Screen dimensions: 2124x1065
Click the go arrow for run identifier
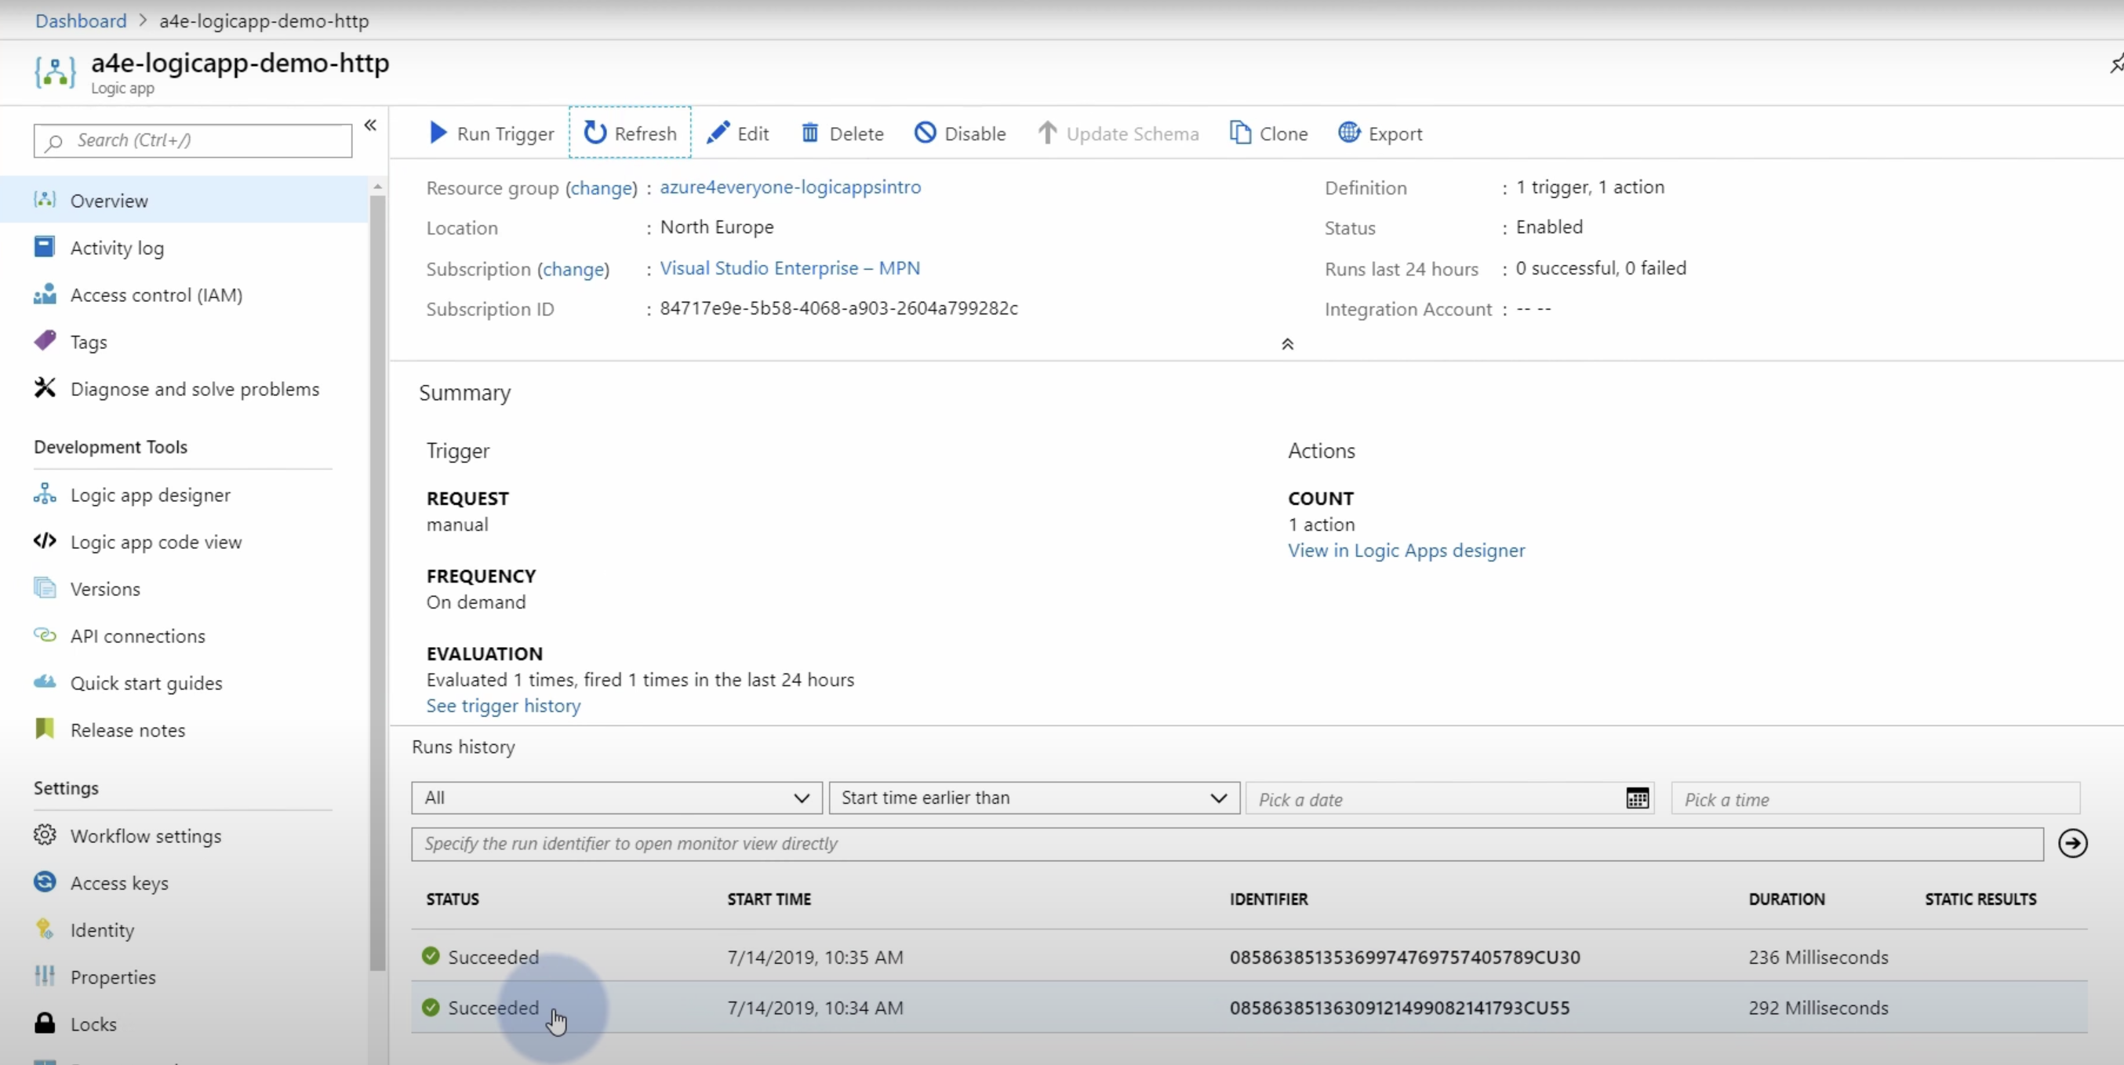coord(2072,843)
